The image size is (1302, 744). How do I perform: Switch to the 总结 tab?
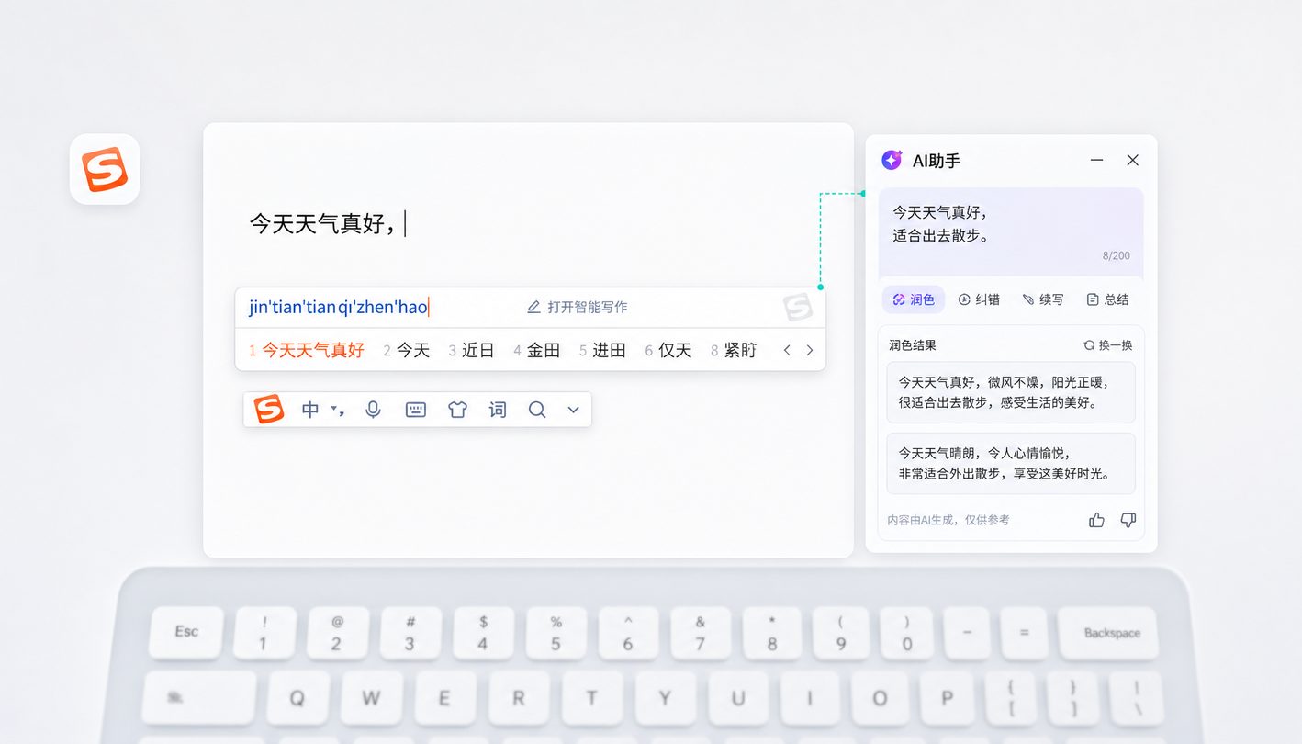[x=1107, y=299]
